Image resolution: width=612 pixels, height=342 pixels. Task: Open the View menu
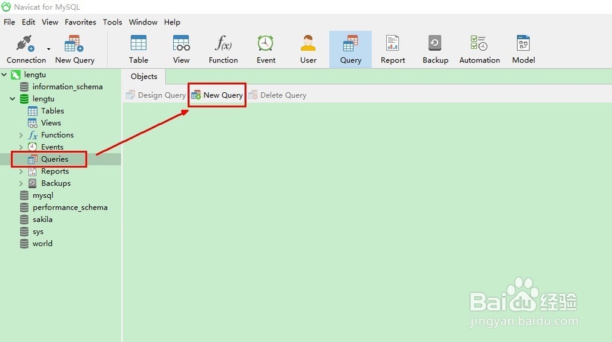50,22
